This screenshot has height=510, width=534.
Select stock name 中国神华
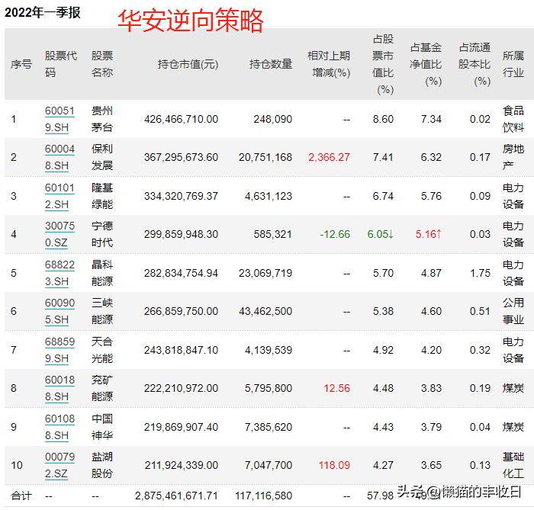(x=101, y=427)
